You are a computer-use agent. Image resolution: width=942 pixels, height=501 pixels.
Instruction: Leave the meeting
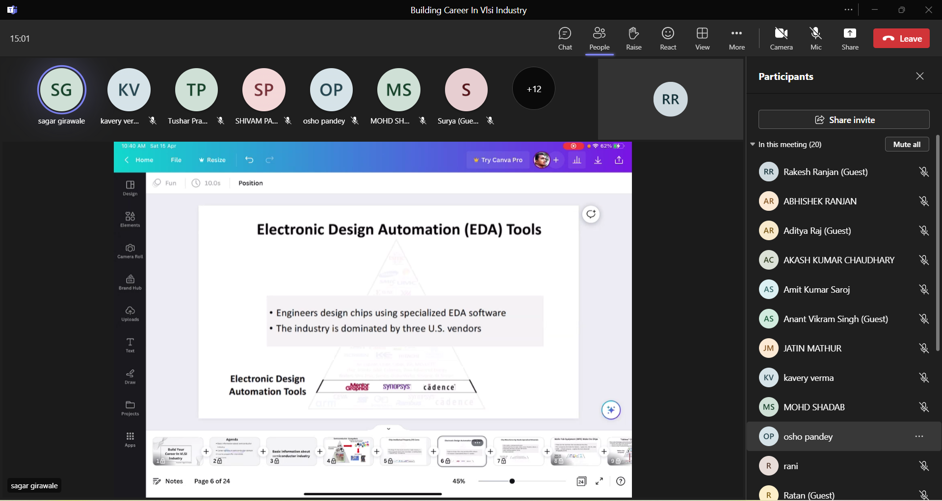click(x=901, y=39)
